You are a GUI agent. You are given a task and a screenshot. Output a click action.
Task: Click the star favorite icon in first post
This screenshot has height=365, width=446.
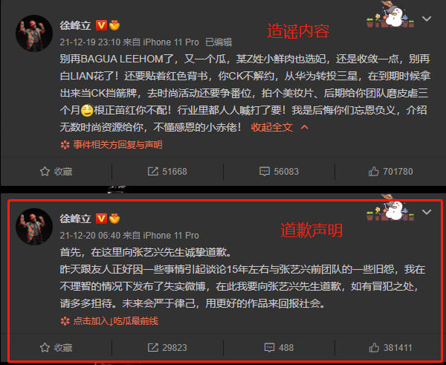[x=45, y=171]
